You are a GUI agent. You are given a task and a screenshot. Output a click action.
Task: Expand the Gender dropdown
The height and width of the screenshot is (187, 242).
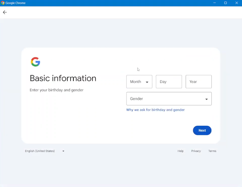[x=169, y=99]
